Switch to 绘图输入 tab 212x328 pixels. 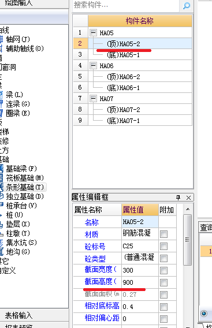tap(19, 3)
